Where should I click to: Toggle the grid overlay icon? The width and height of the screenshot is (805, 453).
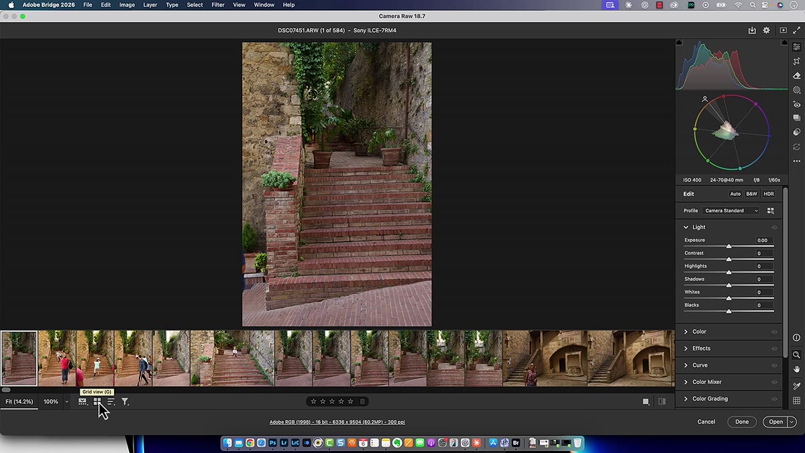click(797, 401)
